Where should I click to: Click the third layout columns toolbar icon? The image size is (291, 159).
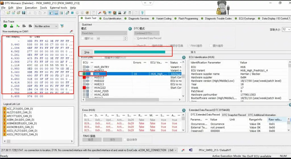tap(61, 13)
